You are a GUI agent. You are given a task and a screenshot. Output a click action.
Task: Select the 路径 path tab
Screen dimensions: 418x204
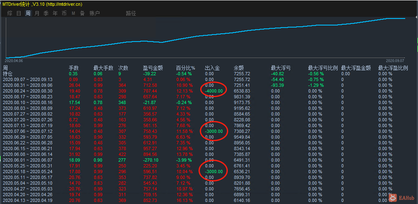point(131,13)
